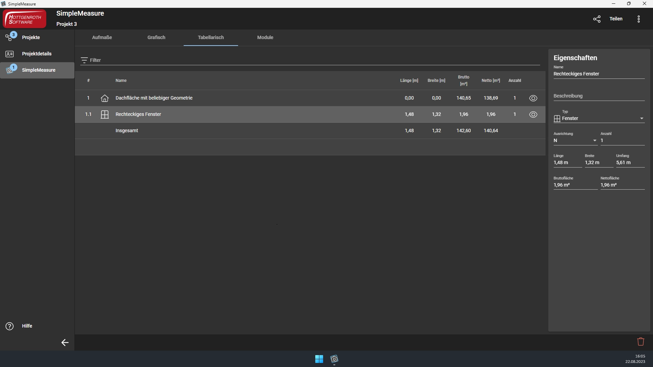Screen dimensions: 653x367
Task: Click into the Beschreibung input field
Action: click(x=599, y=96)
